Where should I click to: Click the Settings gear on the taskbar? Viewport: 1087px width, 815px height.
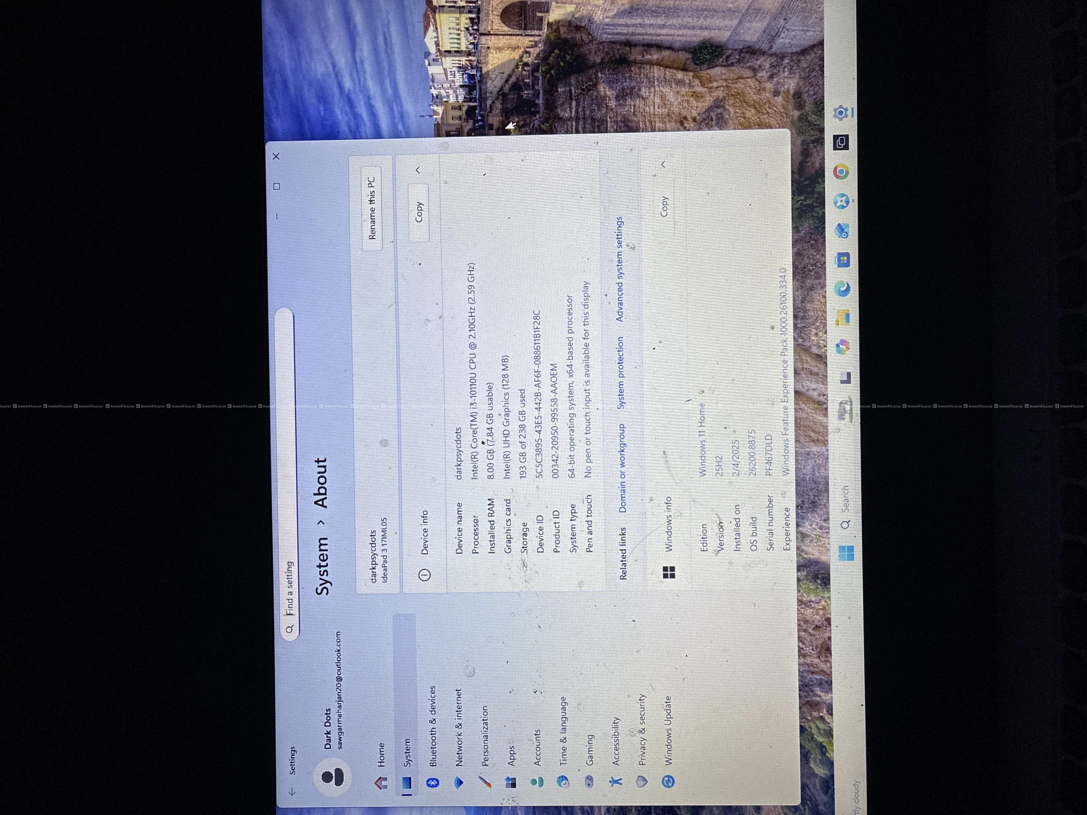841,112
